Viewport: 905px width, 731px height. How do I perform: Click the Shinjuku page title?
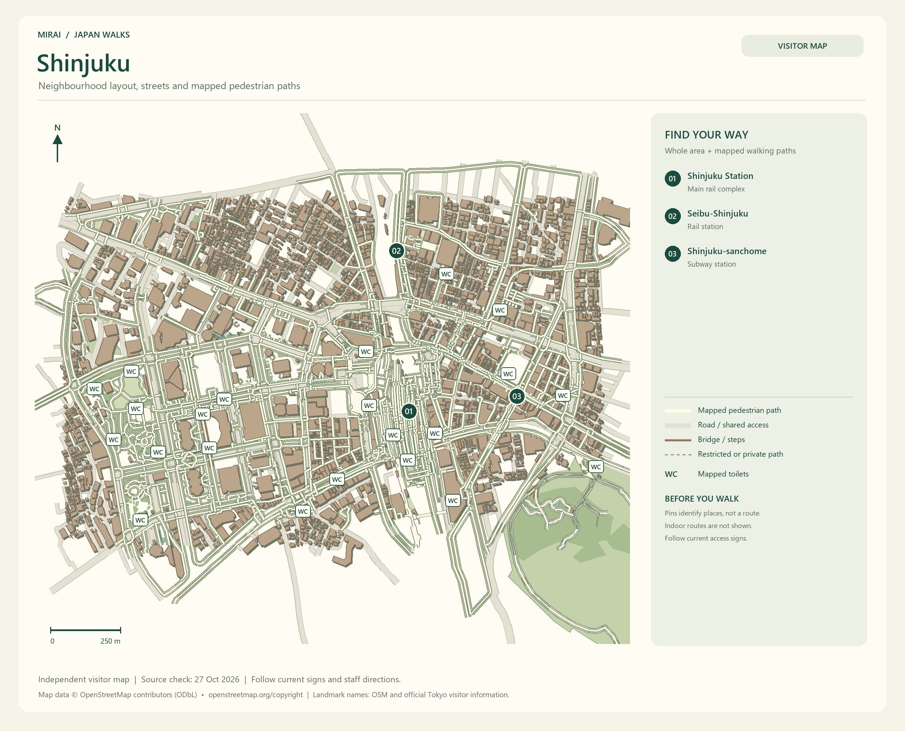pos(84,64)
